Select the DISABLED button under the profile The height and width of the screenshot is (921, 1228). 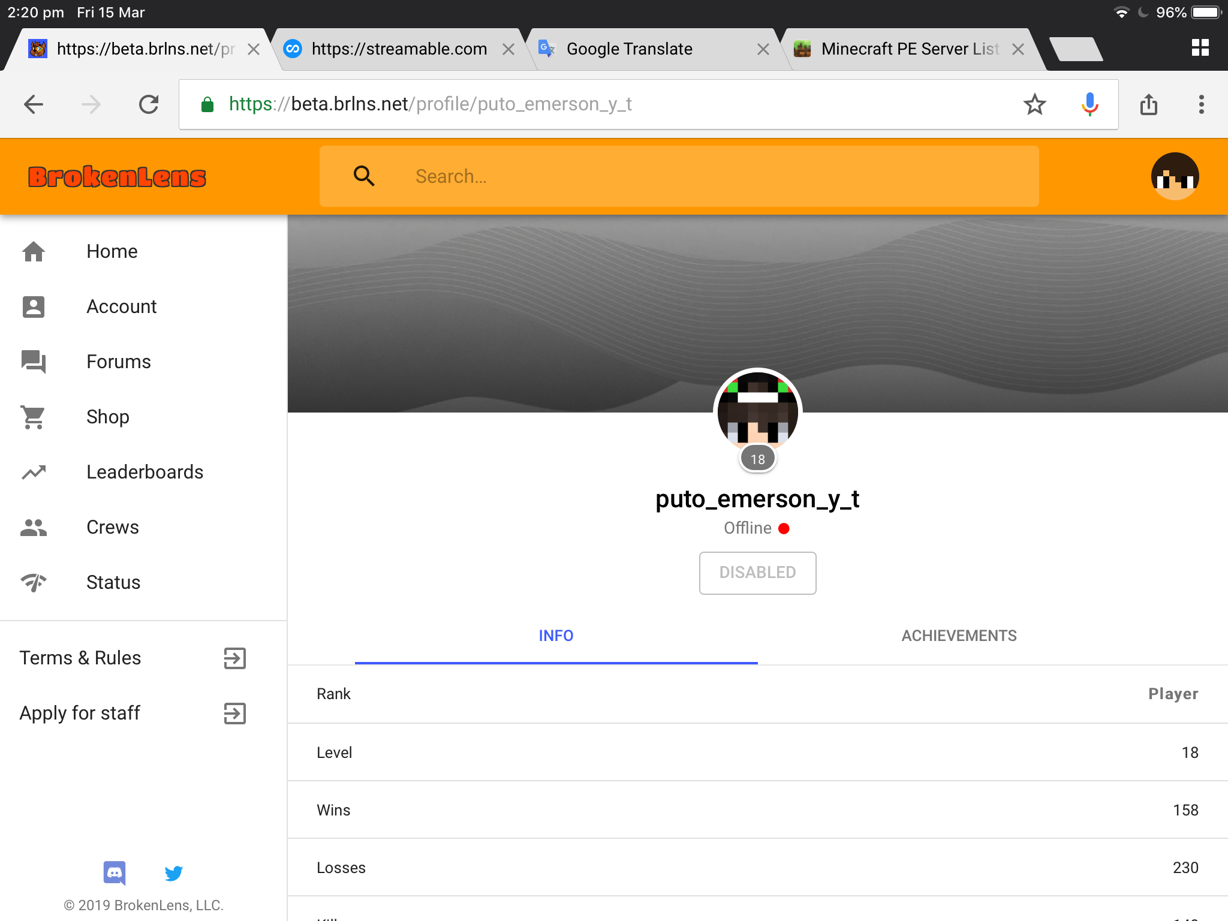pyautogui.click(x=758, y=573)
